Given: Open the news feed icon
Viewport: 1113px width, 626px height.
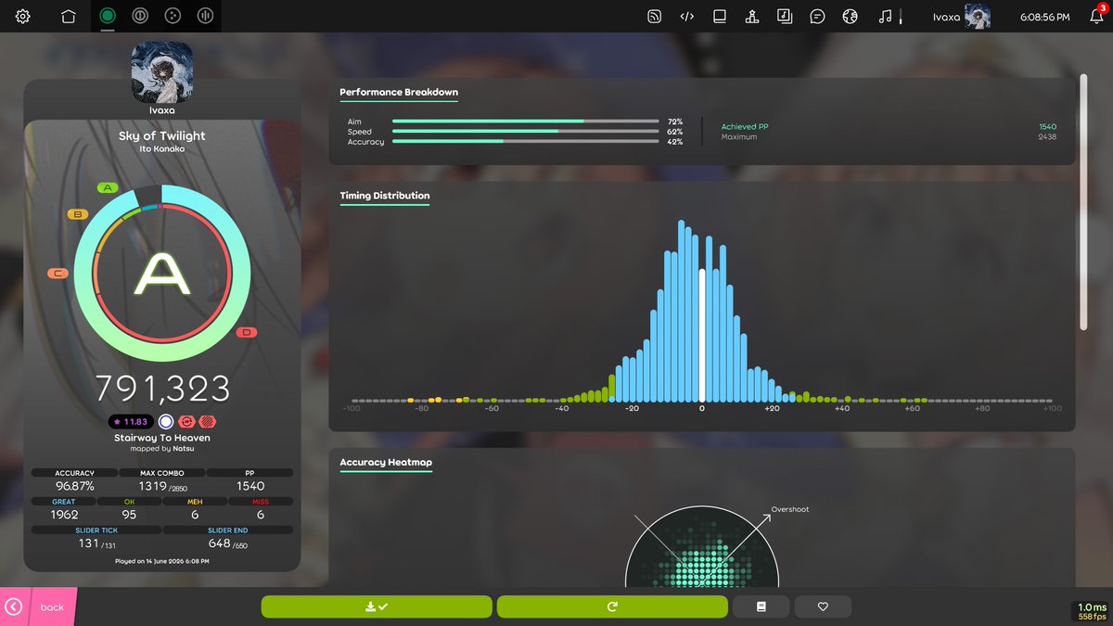Looking at the screenshot, I should pyautogui.click(x=654, y=16).
